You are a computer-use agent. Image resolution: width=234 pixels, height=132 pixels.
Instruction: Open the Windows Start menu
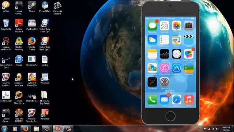click(4, 129)
